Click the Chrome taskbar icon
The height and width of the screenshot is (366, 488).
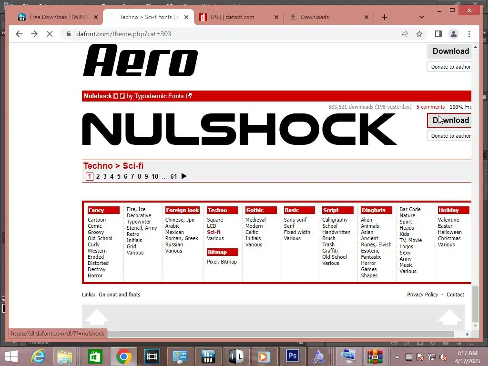point(123,356)
